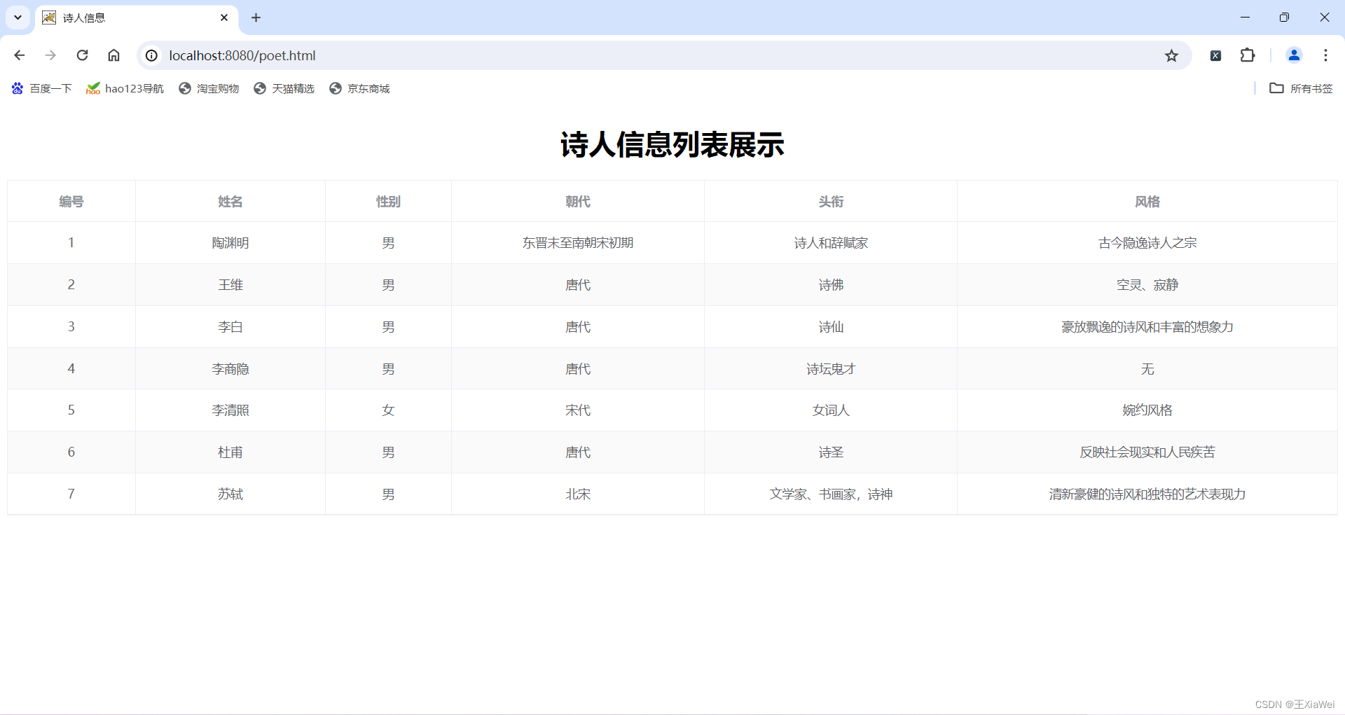Go back to the previous page

[19, 55]
